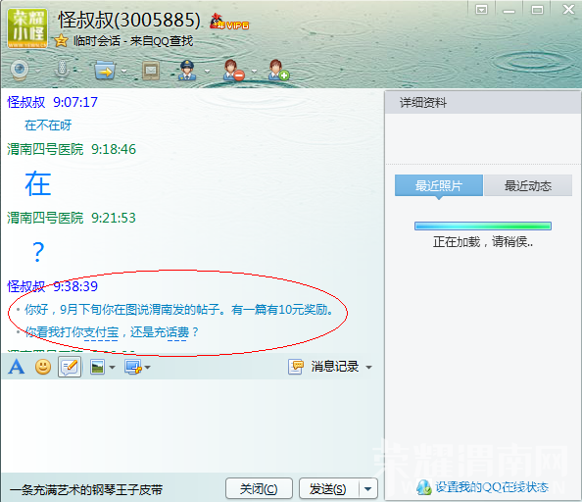The height and width of the screenshot is (502, 582).
Task: Open the 消息记录 message history
Action: pyautogui.click(x=335, y=367)
